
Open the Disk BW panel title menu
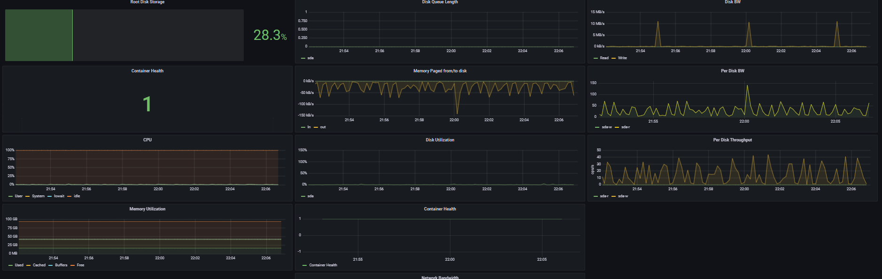tap(732, 2)
